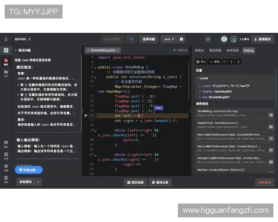Open the 发起通话 arrow dropdown
The image size is (278, 222).
[38, 182]
